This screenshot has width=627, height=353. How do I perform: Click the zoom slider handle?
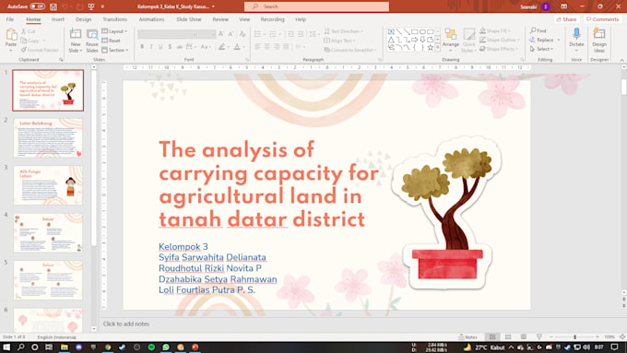(x=575, y=337)
